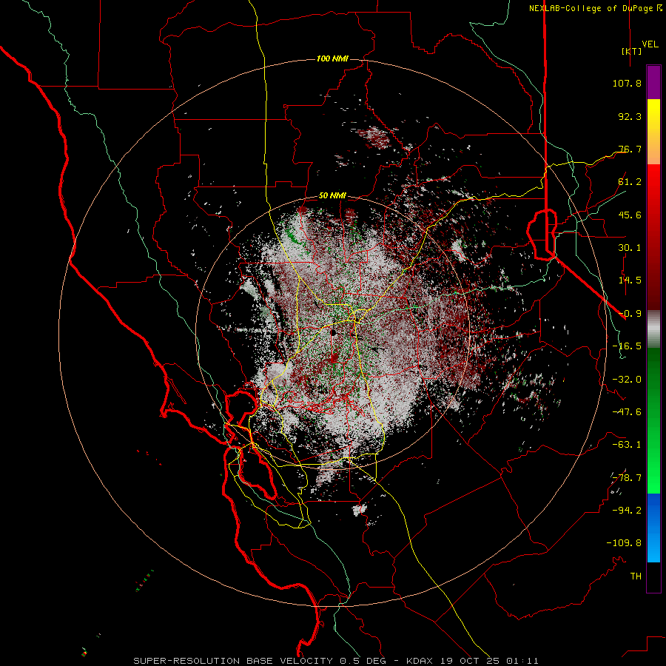Click the -32.0 velocity scale value

click(627, 380)
